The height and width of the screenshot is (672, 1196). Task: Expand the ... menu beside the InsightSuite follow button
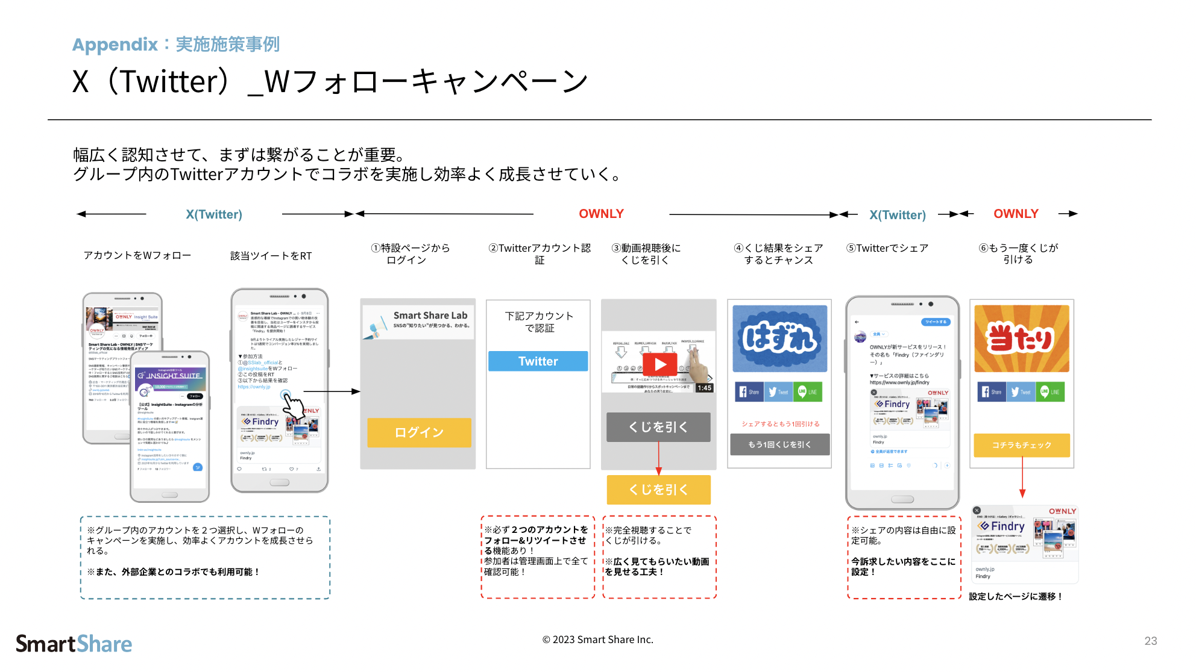point(182,396)
